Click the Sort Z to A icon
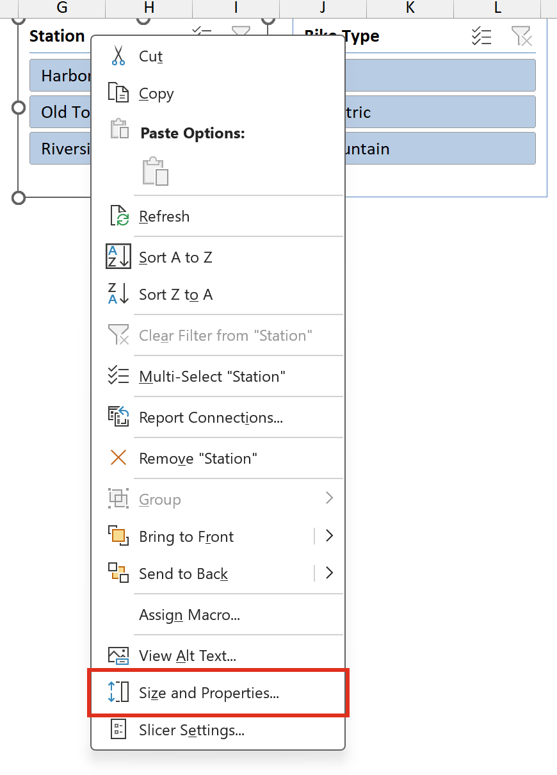557x775 pixels. pyautogui.click(x=118, y=294)
